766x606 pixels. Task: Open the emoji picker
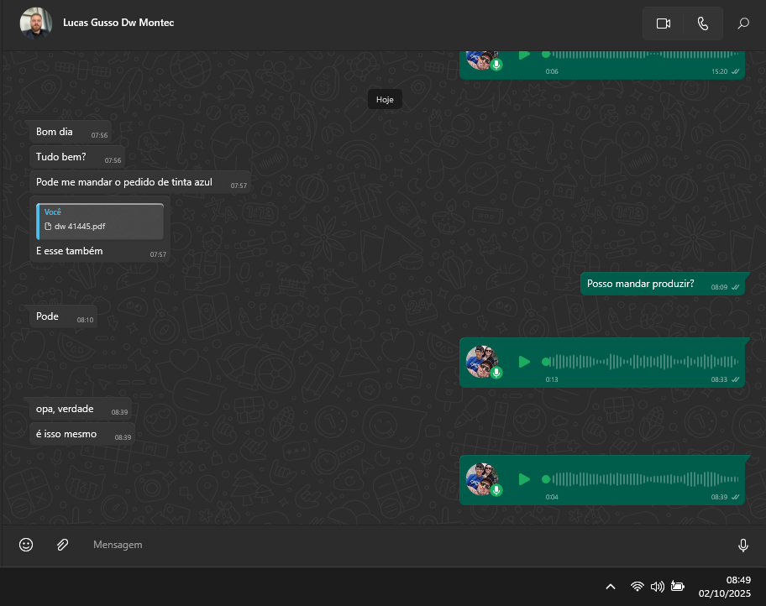(x=26, y=545)
